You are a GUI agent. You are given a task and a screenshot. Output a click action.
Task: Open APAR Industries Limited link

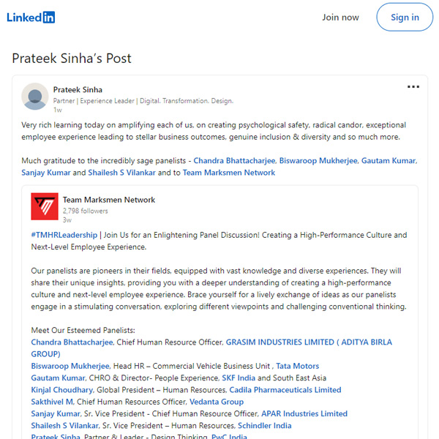[304, 413]
